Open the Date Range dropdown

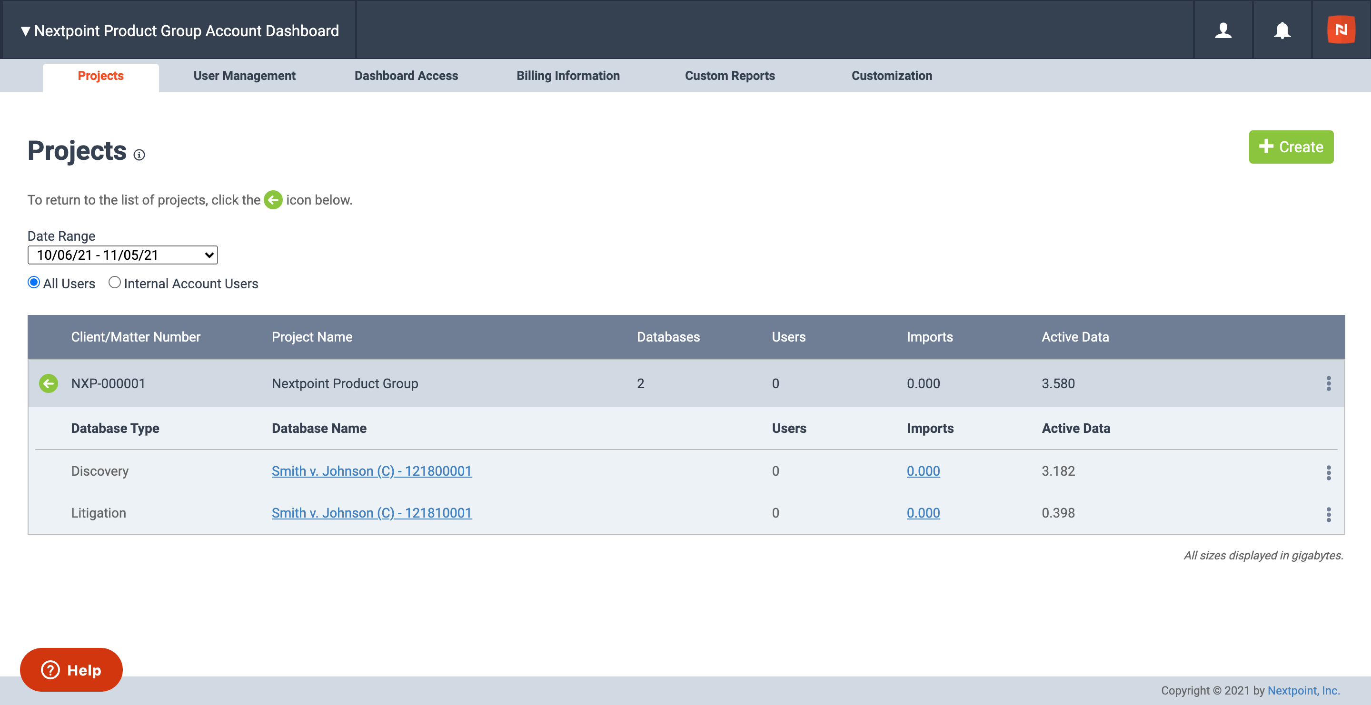tap(122, 255)
